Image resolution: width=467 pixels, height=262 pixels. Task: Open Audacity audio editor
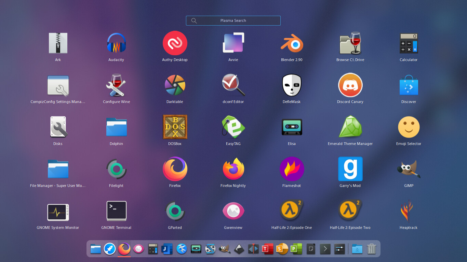point(116,43)
